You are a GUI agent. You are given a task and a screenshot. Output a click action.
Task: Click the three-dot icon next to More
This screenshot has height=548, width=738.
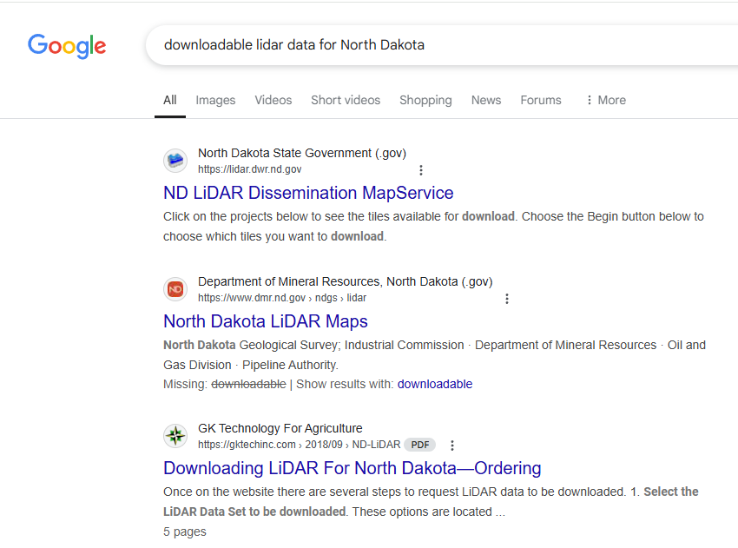[588, 100]
